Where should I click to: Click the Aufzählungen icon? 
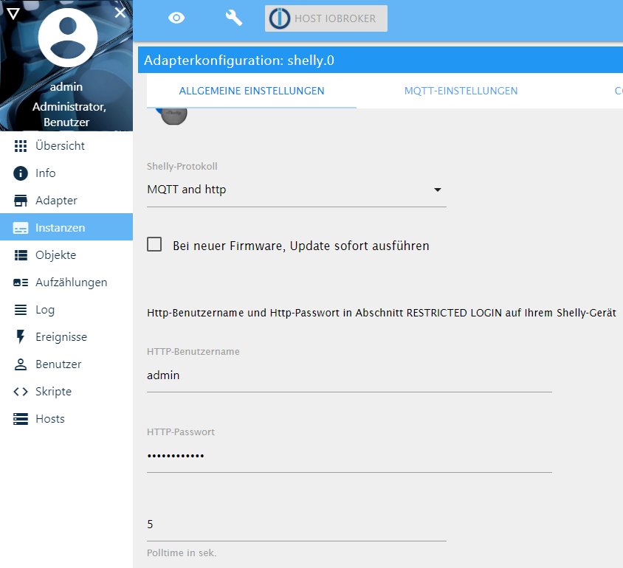(21, 283)
